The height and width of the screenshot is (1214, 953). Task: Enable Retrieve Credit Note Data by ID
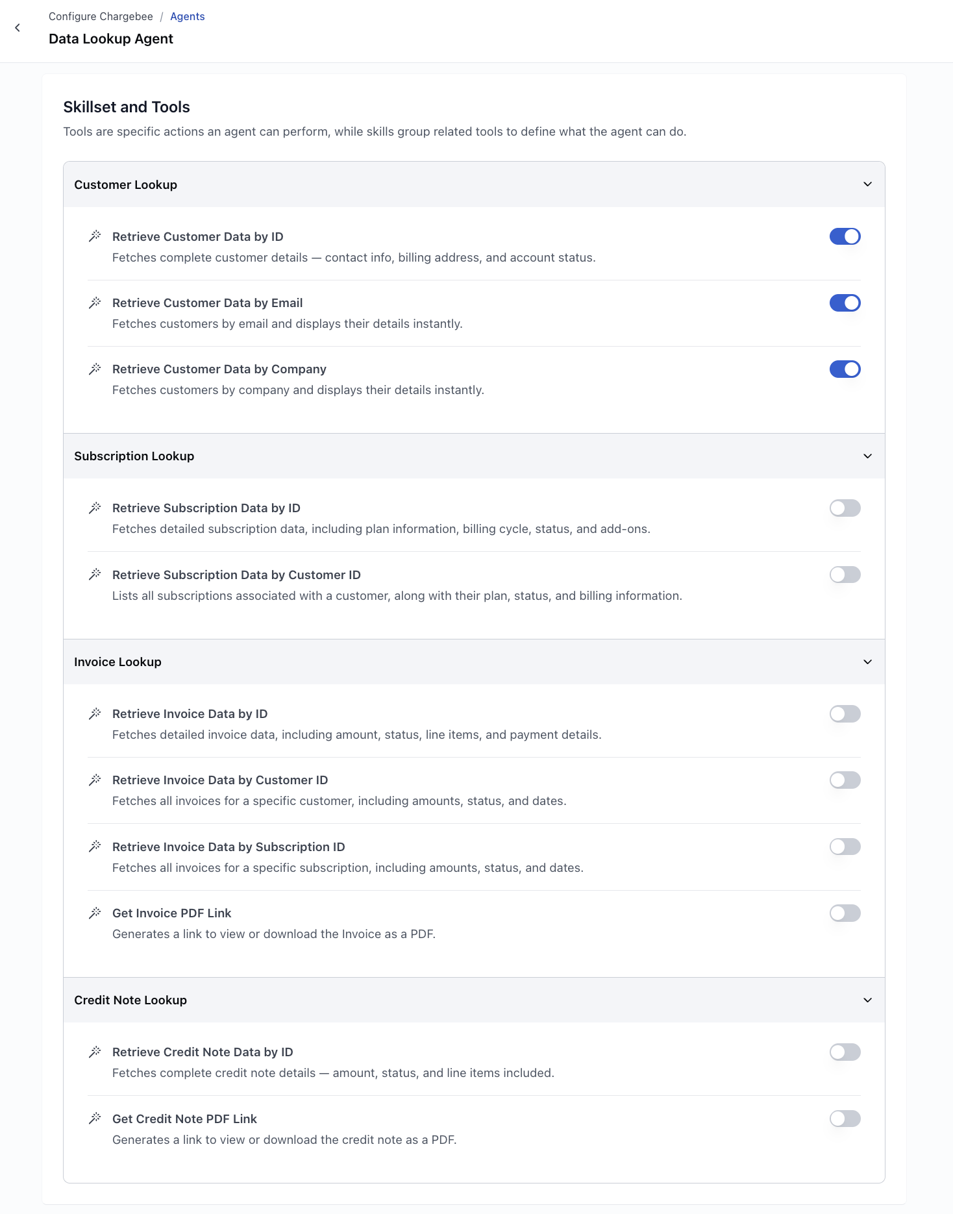[844, 1051]
